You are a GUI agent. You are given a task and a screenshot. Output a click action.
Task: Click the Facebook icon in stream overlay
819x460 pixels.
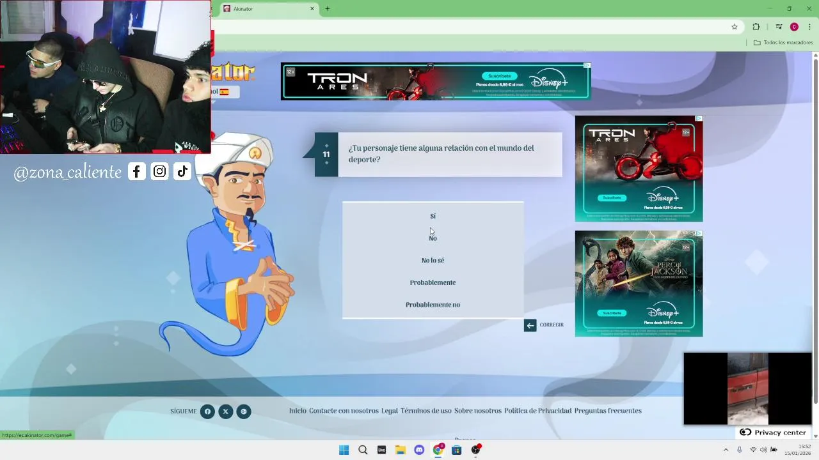(x=137, y=171)
